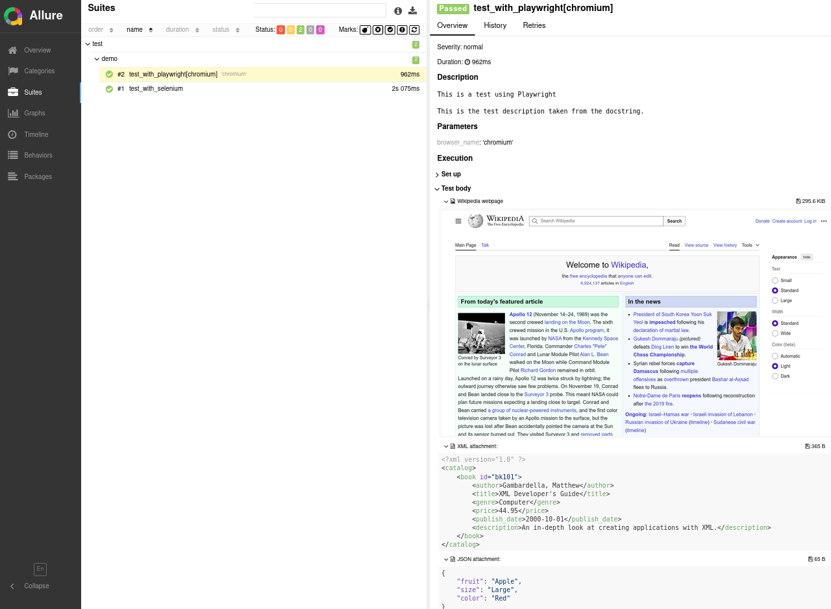
Task: Sort suites by order column
Action: click(101, 30)
